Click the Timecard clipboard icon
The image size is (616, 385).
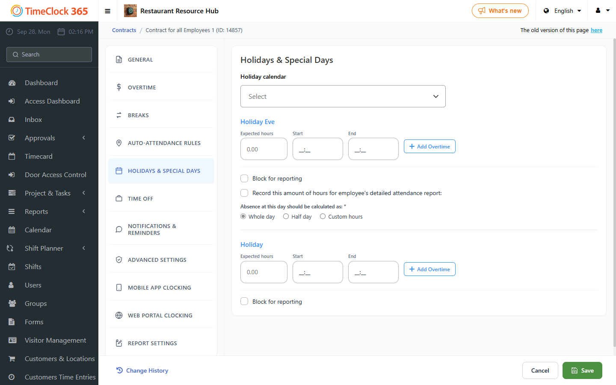coord(12,157)
